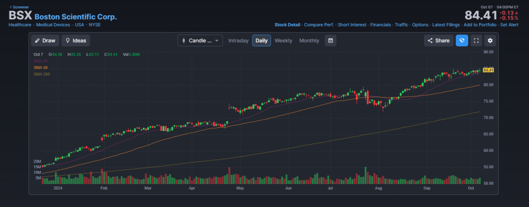
Task: Open the calendar date range icon
Action: click(331, 41)
